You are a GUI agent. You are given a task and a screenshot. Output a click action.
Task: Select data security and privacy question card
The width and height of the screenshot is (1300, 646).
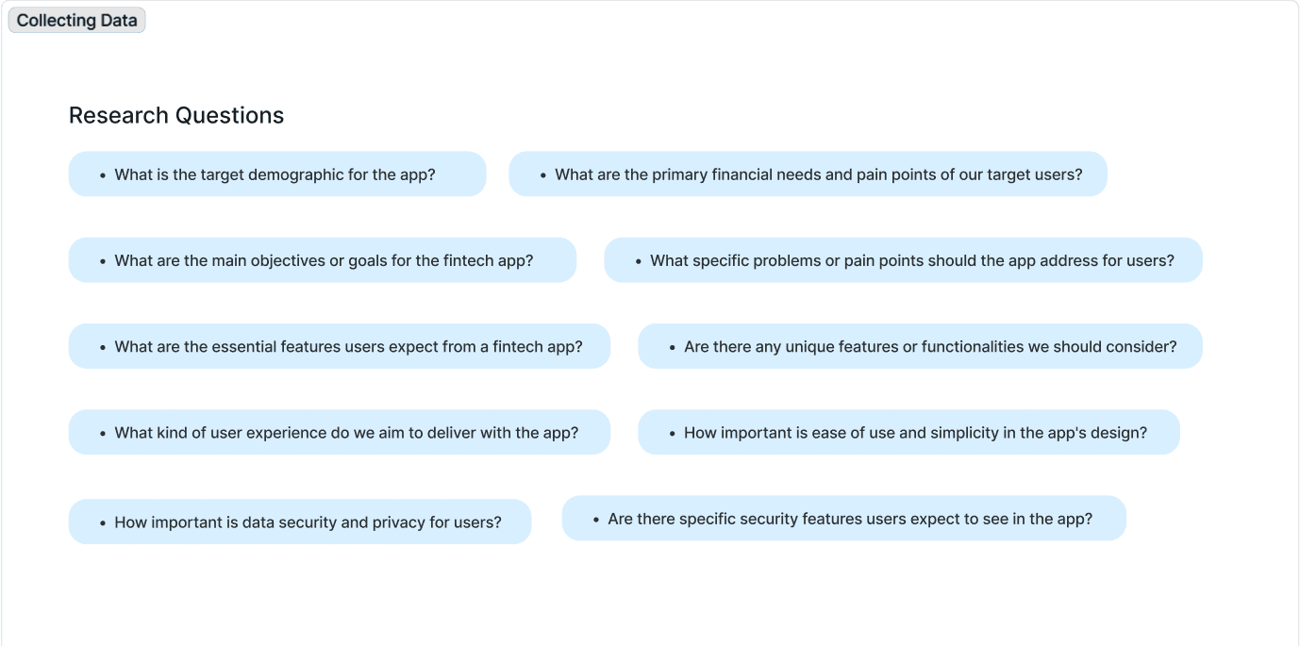tap(300, 522)
